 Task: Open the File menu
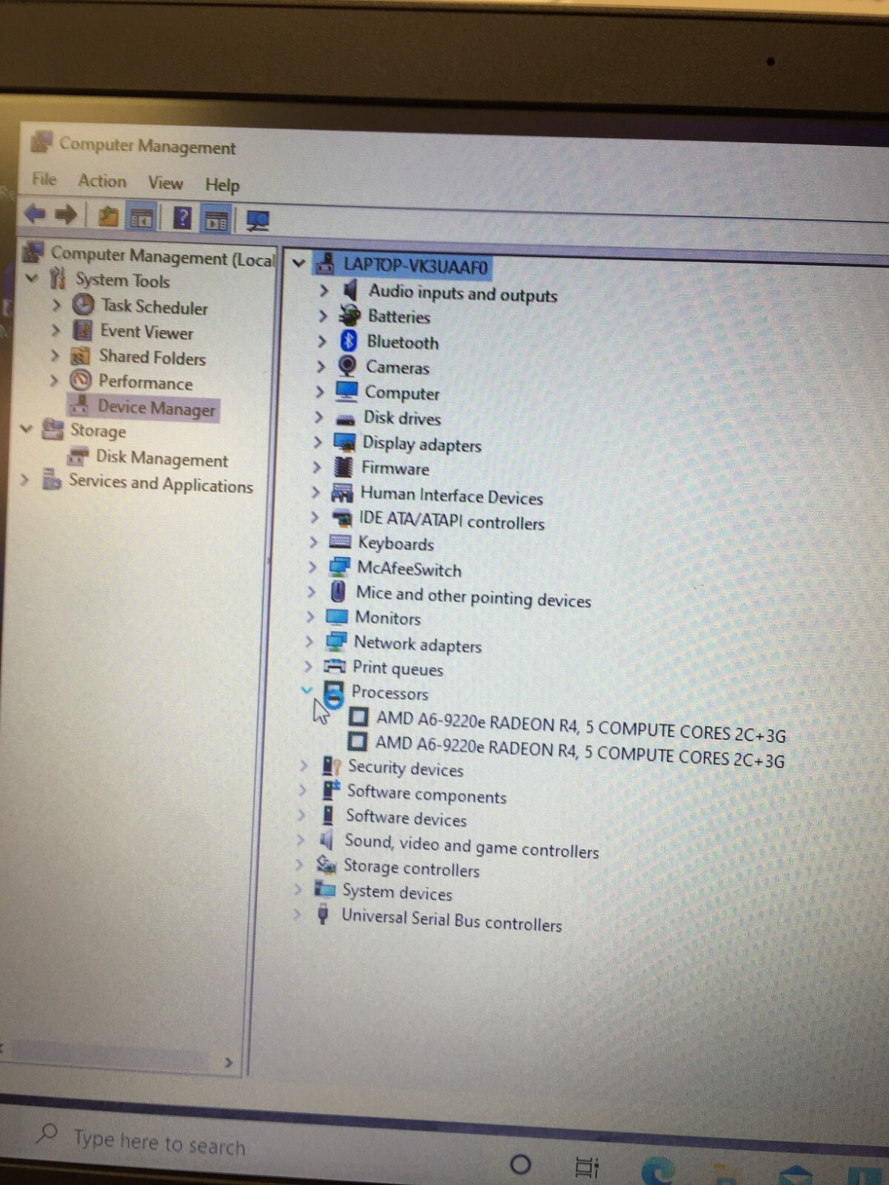[44, 179]
